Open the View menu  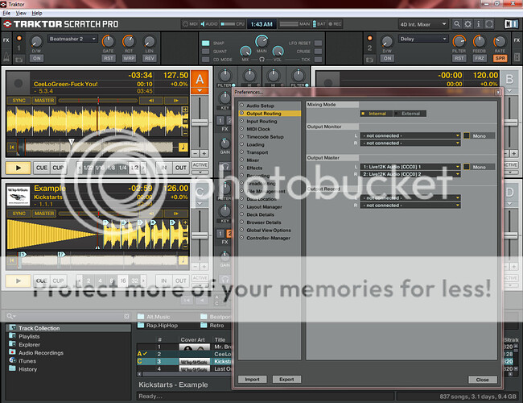coord(21,13)
